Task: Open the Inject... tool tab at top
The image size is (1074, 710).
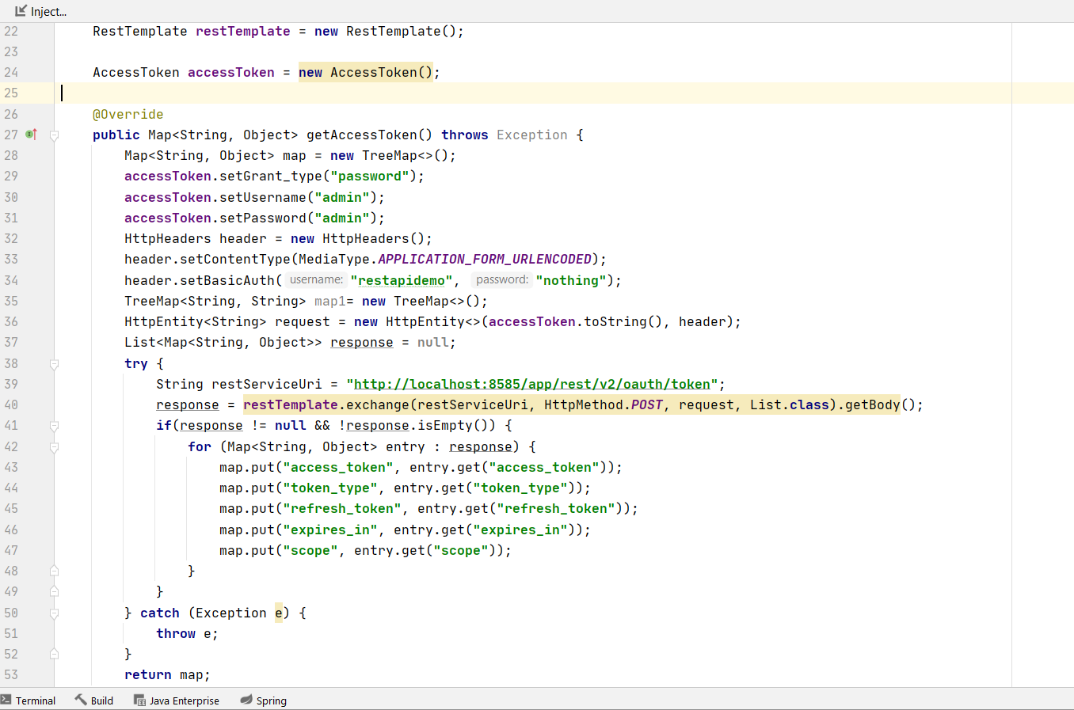Action: coord(40,11)
